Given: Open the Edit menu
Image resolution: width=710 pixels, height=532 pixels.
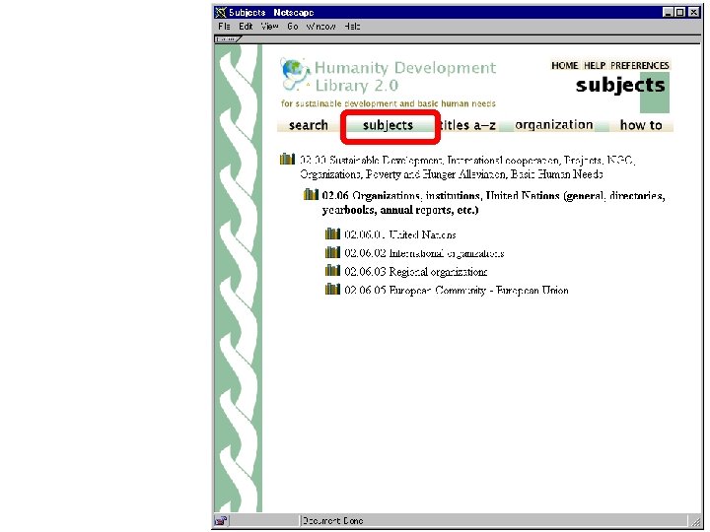Looking at the screenshot, I should (x=246, y=27).
